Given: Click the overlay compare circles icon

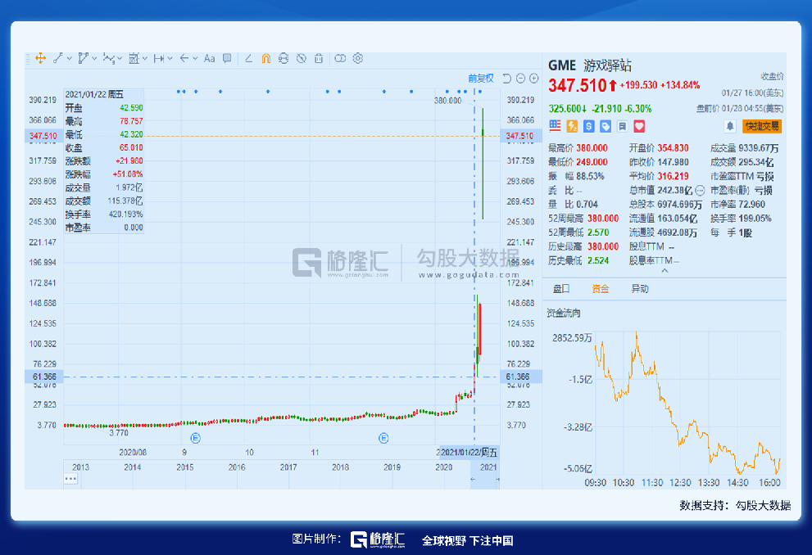Looking at the screenshot, I should (340, 58).
